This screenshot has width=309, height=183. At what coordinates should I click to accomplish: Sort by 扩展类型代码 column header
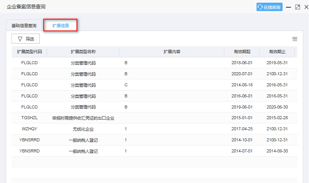coord(29,52)
